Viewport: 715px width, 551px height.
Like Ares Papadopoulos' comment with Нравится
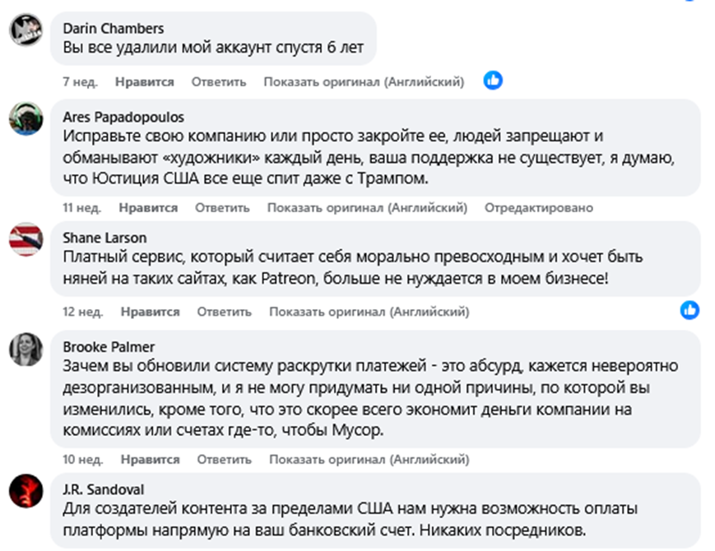coord(150,208)
